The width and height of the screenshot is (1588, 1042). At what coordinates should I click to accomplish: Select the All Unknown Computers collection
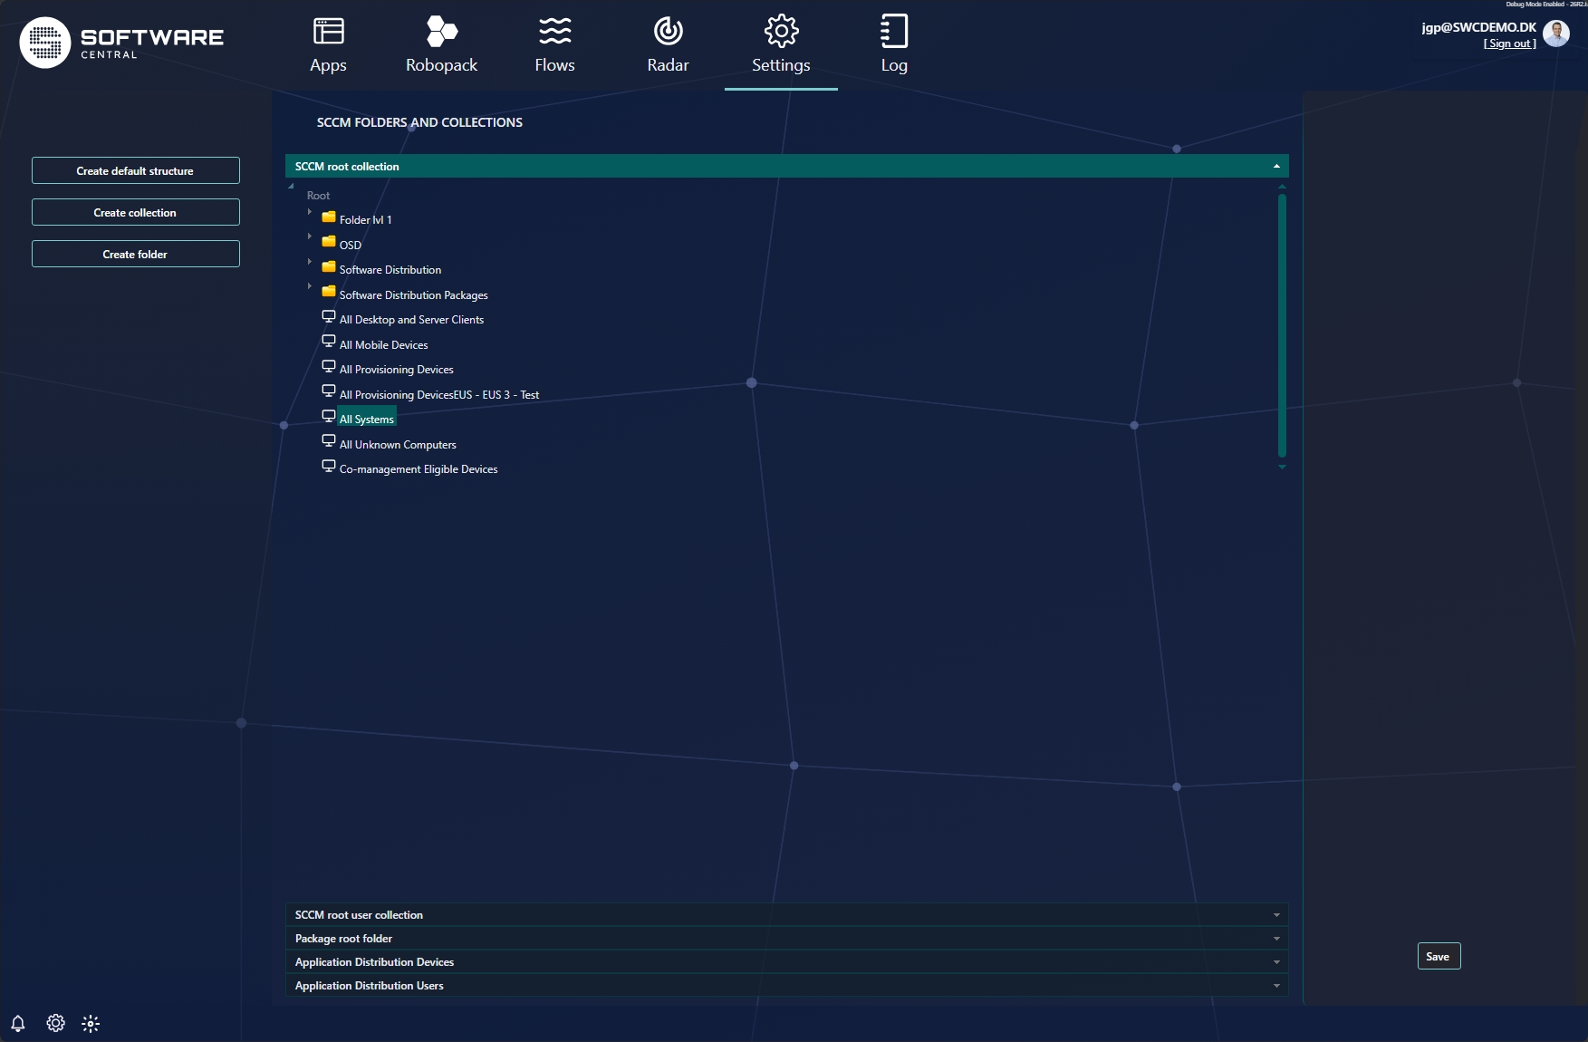click(x=398, y=445)
